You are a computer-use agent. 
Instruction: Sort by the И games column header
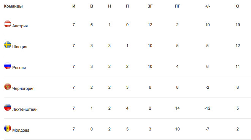74,6
